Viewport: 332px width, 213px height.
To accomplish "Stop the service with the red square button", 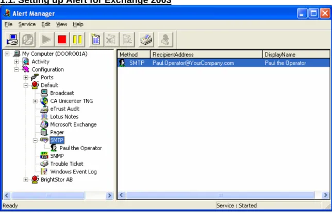I will click(62, 40).
